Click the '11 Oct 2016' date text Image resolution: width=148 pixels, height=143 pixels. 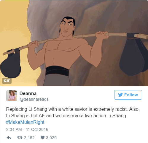[x=37, y=129]
